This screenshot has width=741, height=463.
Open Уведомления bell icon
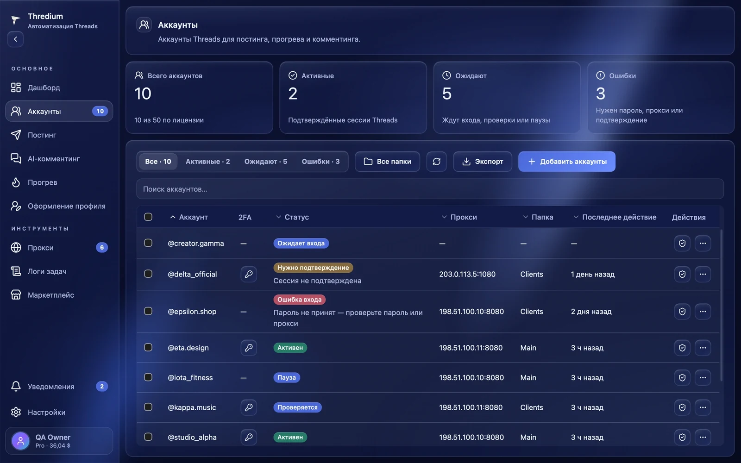click(16, 386)
